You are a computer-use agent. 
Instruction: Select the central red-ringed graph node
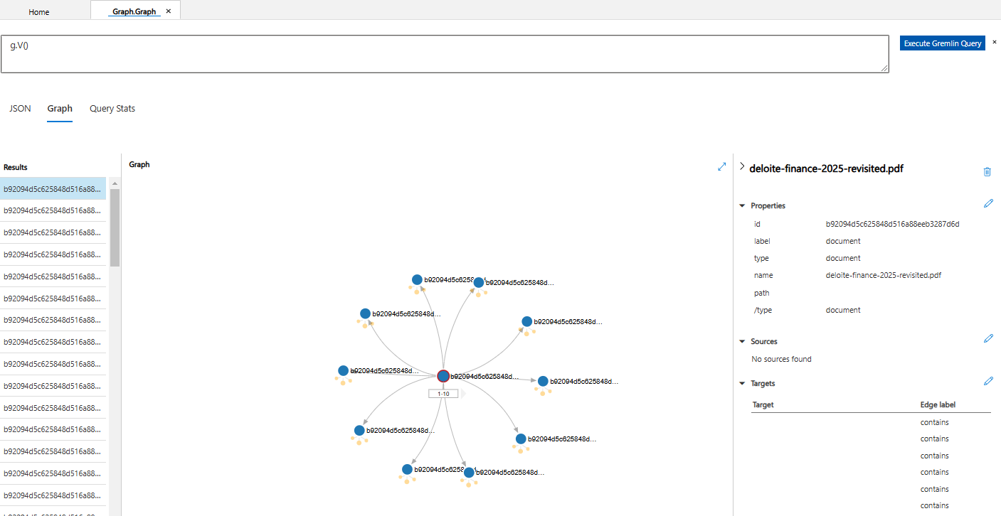(x=444, y=376)
